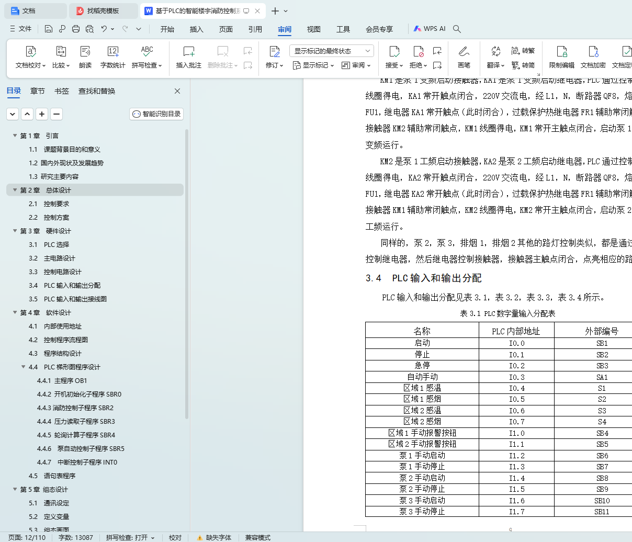Open a new tab with plus button
Image resolution: width=632 pixels, height=542 pixels.
click(x=275, y=10)
